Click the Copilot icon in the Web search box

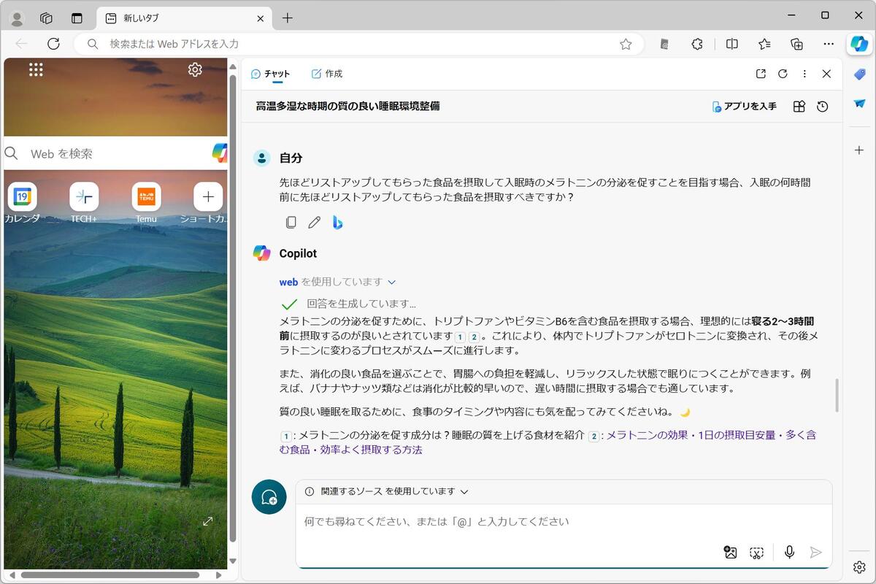click(x=219, y=153)
